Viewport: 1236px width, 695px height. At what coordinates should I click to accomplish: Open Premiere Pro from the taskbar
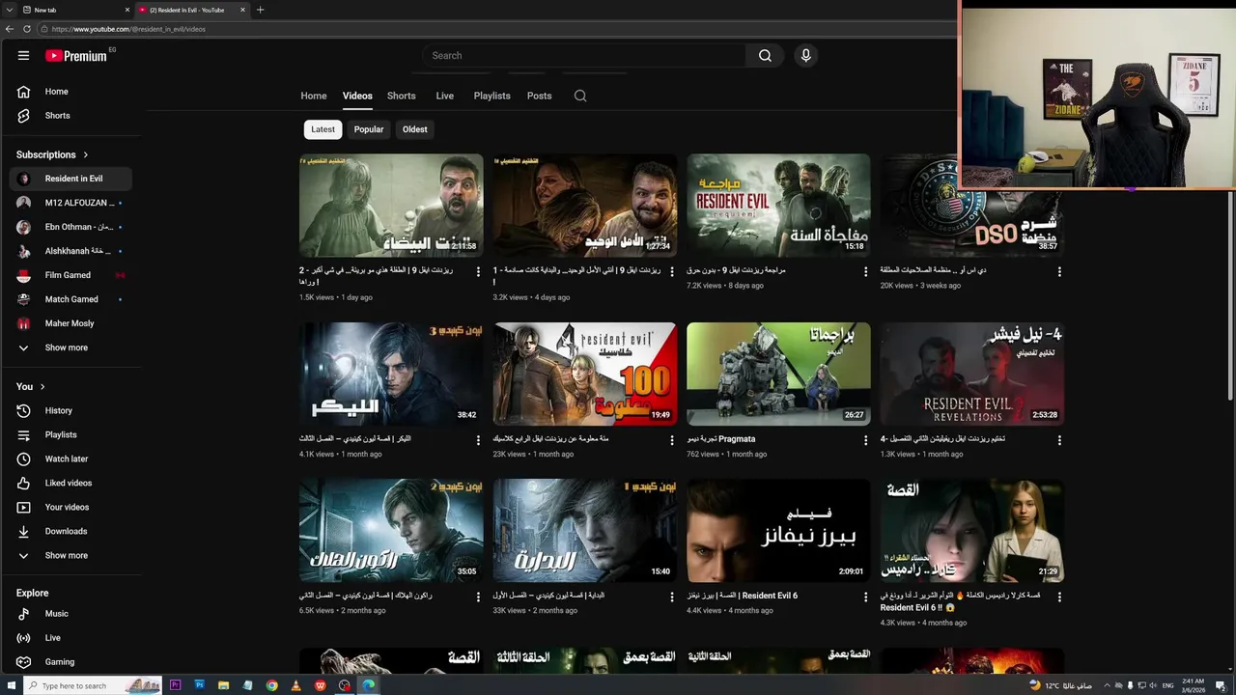(175, 685)
